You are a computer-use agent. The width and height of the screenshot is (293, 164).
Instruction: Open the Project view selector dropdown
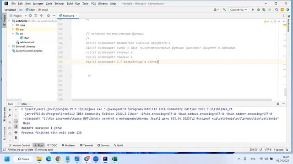tap(18, 15)
